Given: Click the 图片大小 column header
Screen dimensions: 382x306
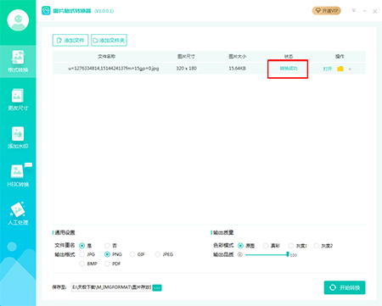Looking at the screenshot, I should click(237, 57).
